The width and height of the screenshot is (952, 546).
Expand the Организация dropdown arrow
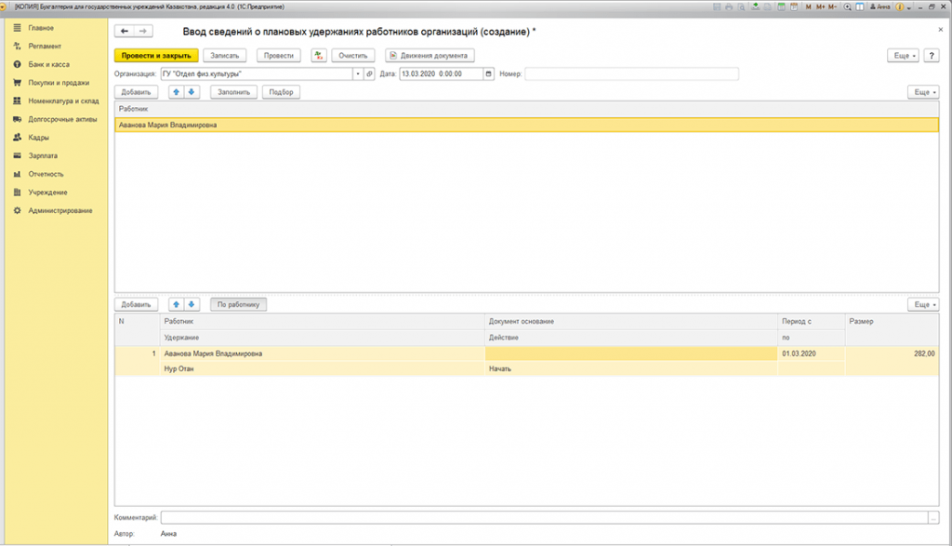tap(357, 74)
